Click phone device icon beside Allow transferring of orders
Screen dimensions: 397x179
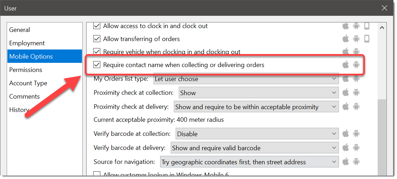coord(367,39)
